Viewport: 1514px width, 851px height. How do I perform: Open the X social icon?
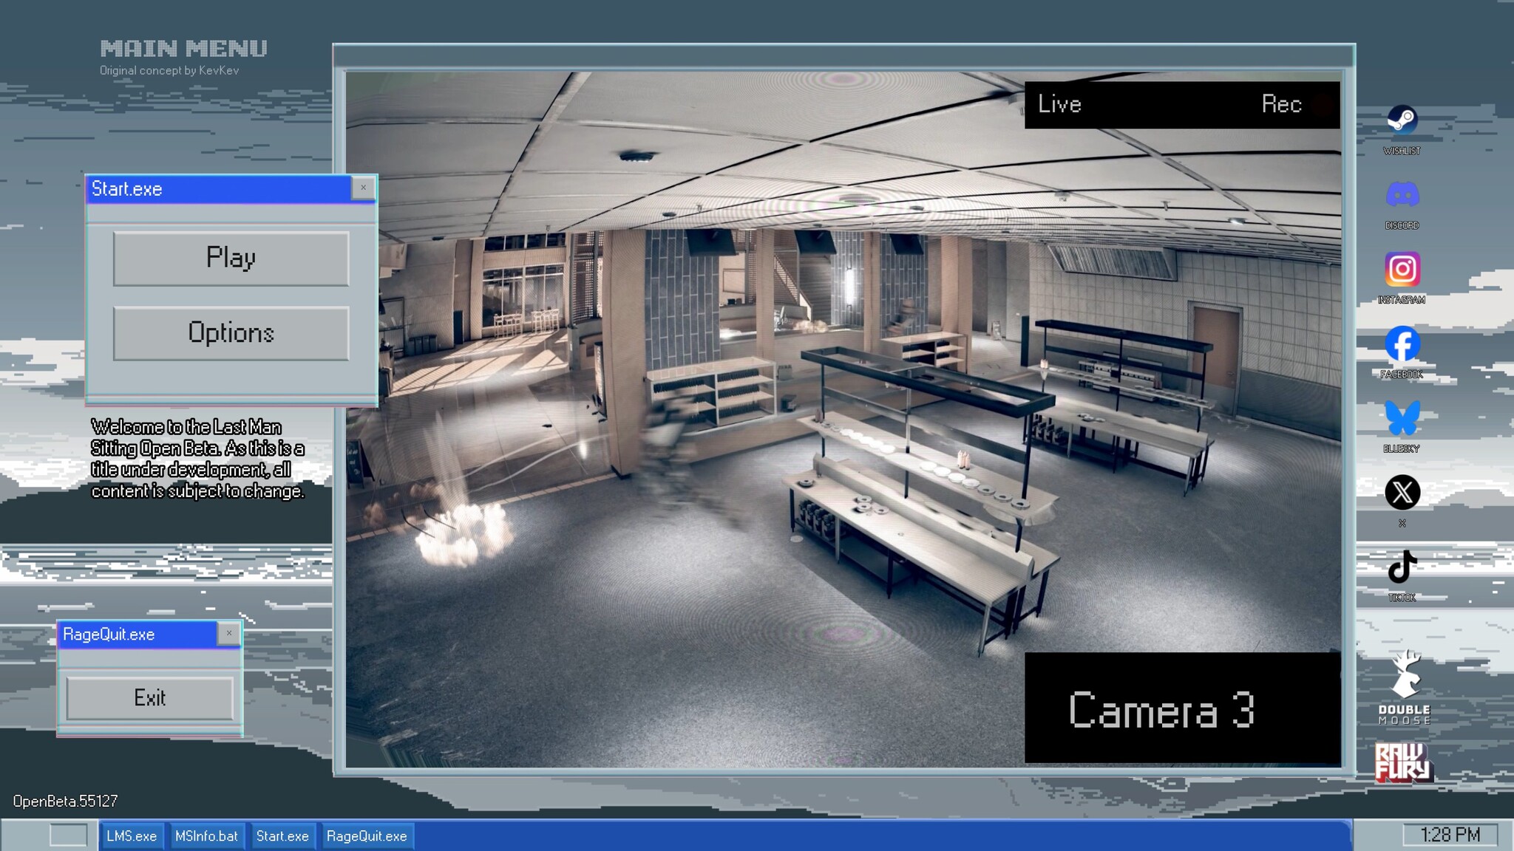tap(1402, 493)
